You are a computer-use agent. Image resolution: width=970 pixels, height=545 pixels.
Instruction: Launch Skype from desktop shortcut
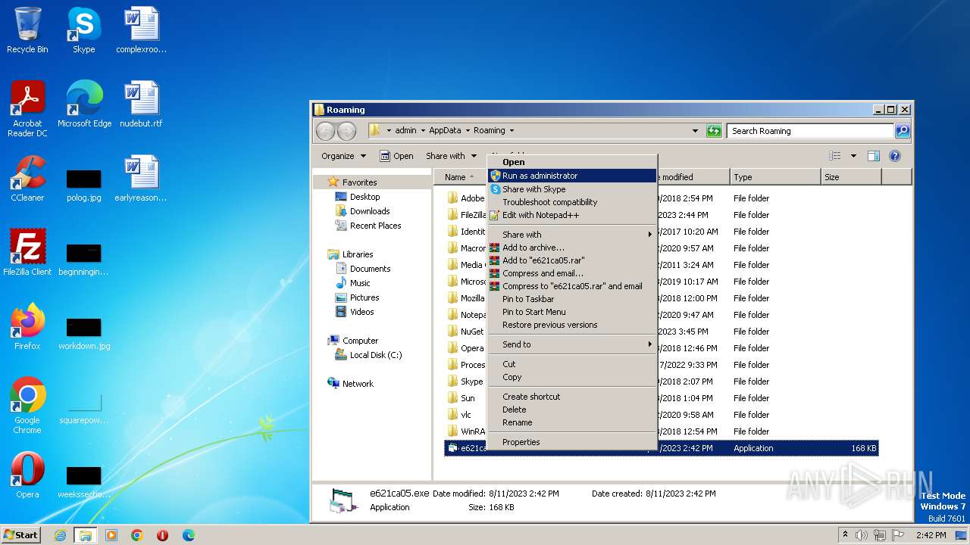coord(83,30)
